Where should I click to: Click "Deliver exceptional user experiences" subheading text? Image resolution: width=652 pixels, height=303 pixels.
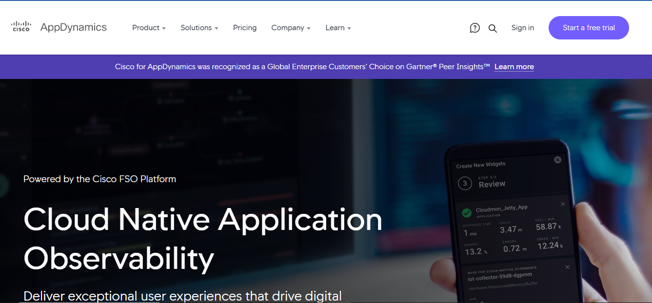pos(182,296)
